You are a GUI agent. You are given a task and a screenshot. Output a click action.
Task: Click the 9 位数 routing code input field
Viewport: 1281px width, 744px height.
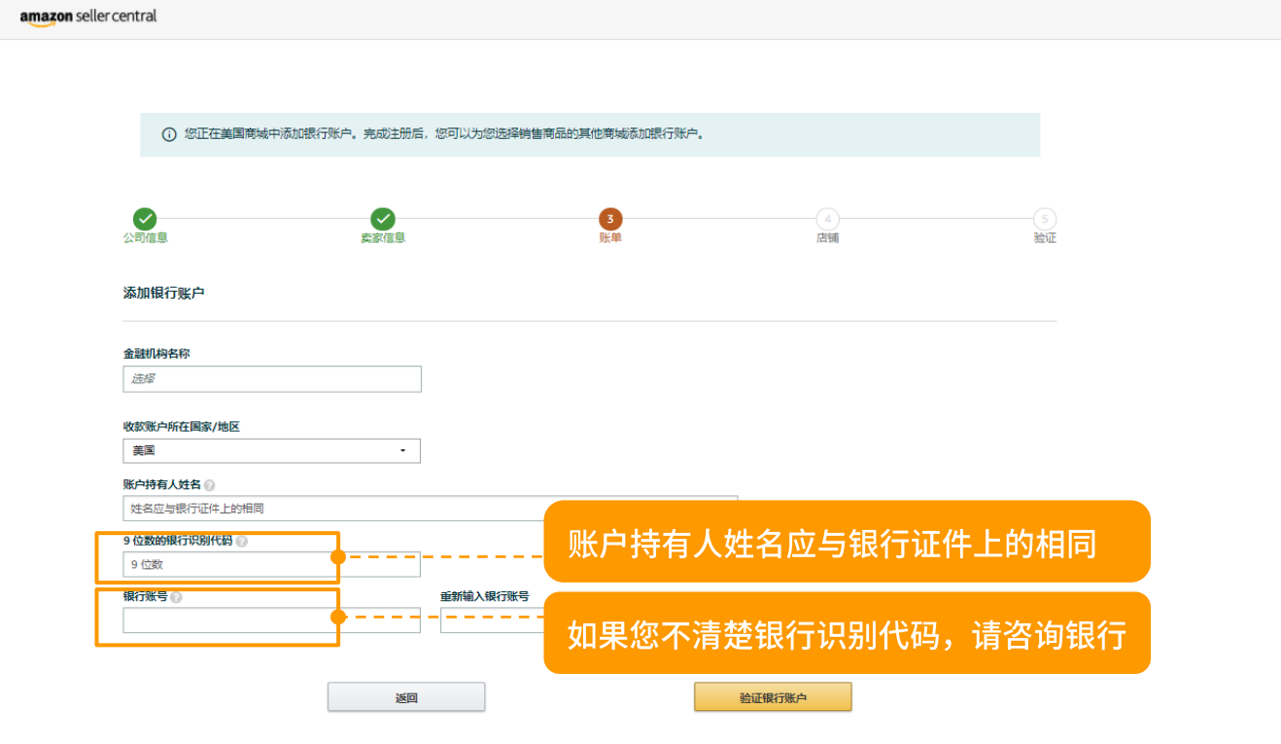[x=272, y=564]
